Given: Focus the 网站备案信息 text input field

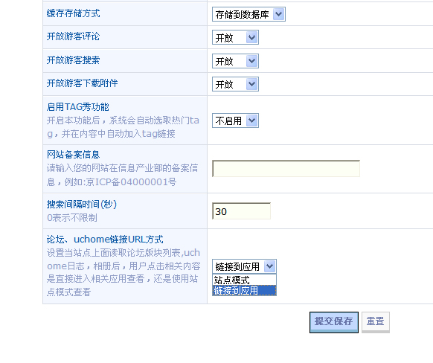Looking at the screenshot, I should coord(286,168).
